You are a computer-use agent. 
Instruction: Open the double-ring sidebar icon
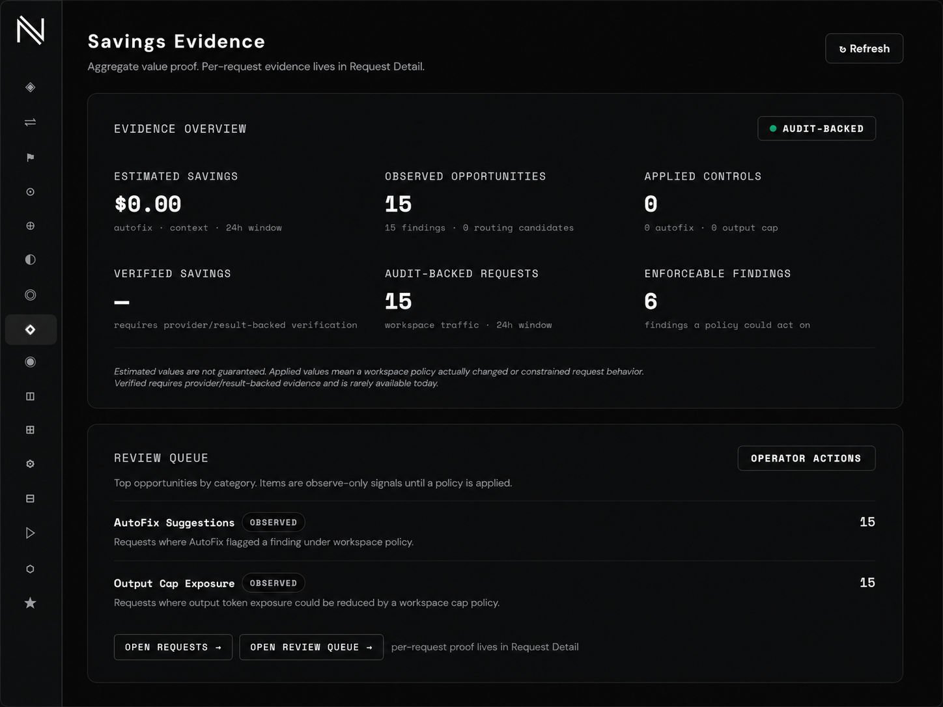click(x=30, y=295)
